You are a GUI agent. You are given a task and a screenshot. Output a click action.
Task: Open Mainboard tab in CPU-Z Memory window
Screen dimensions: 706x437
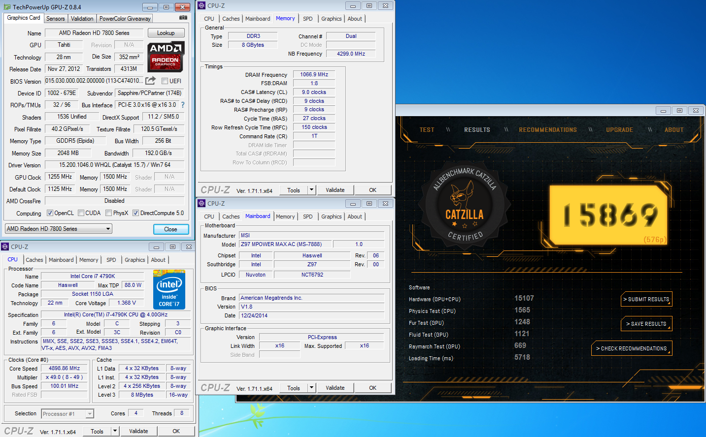tap(258, 19)
